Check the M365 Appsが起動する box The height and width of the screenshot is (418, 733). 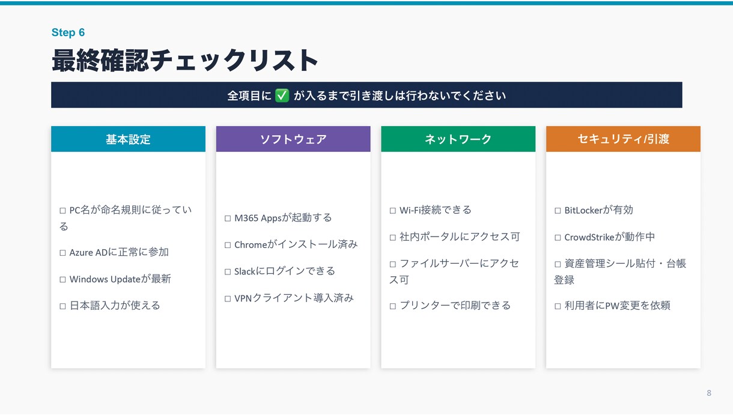coord(228,219)
